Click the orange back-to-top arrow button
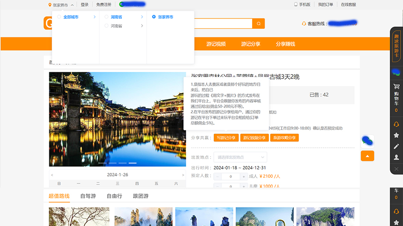Screen dimensions: 403x226 (x=367, y=156)
